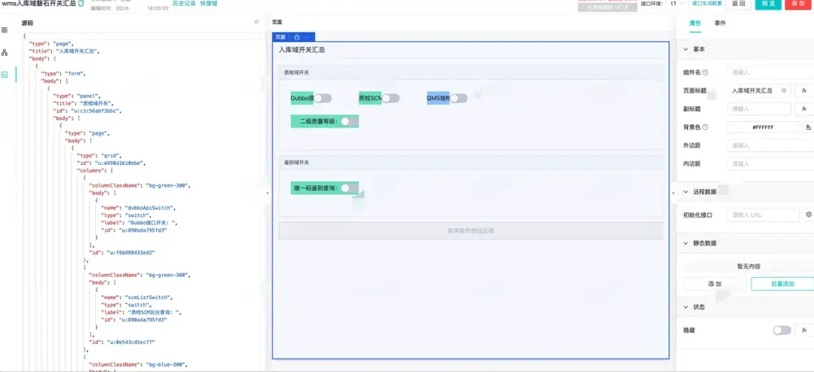Click the 入库域开关汇总 page title in canvas
This screenshot has width=814, height=372.
[302, 50]
